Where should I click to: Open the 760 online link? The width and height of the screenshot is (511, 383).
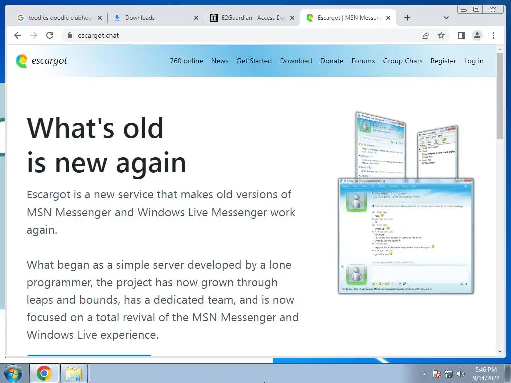[186, 61]
